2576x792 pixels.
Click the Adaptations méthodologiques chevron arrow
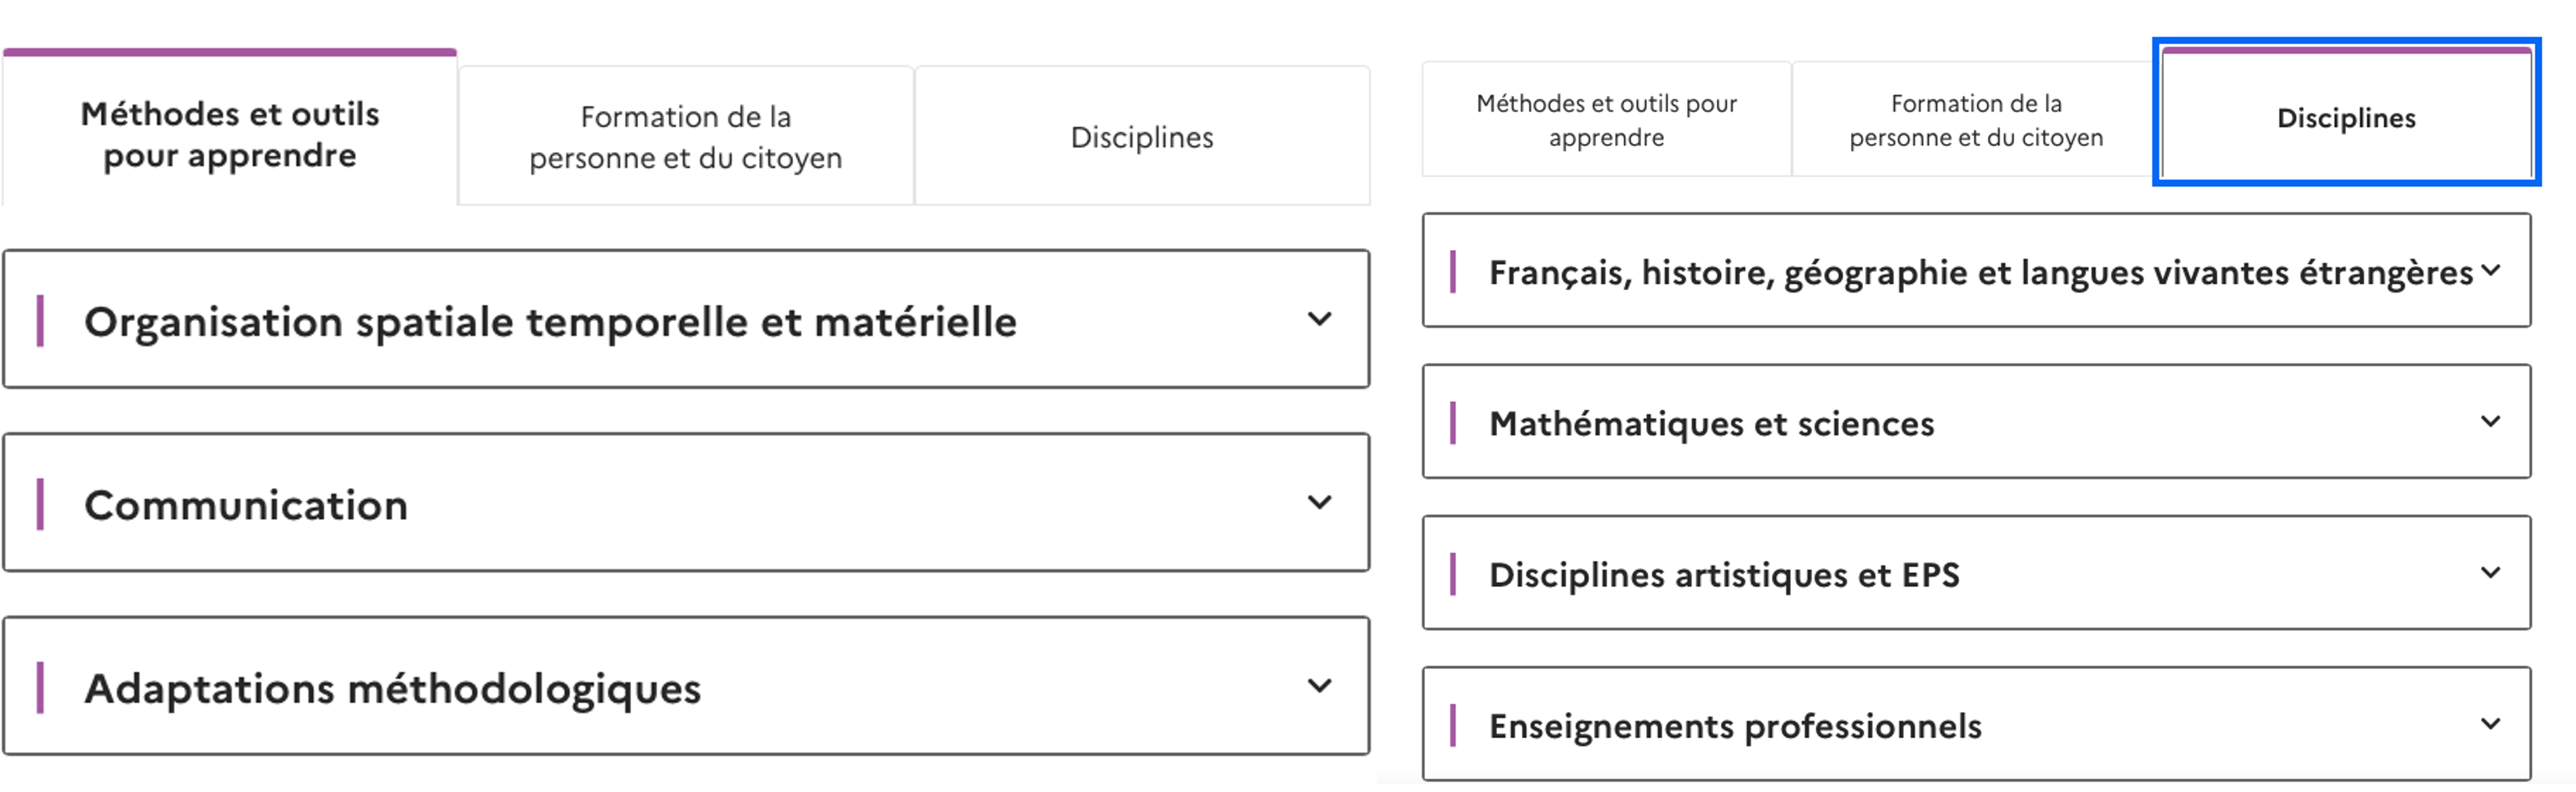1319,686
